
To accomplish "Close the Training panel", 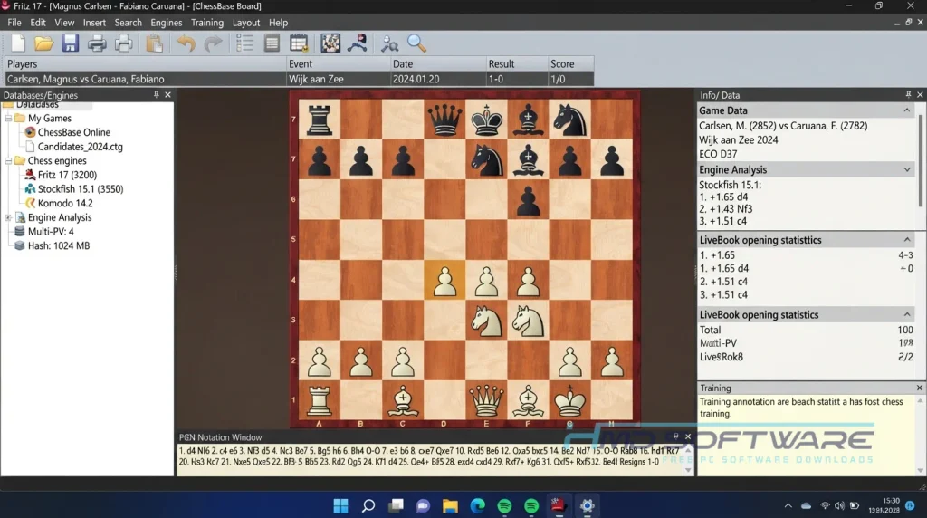I will point(920,388).
